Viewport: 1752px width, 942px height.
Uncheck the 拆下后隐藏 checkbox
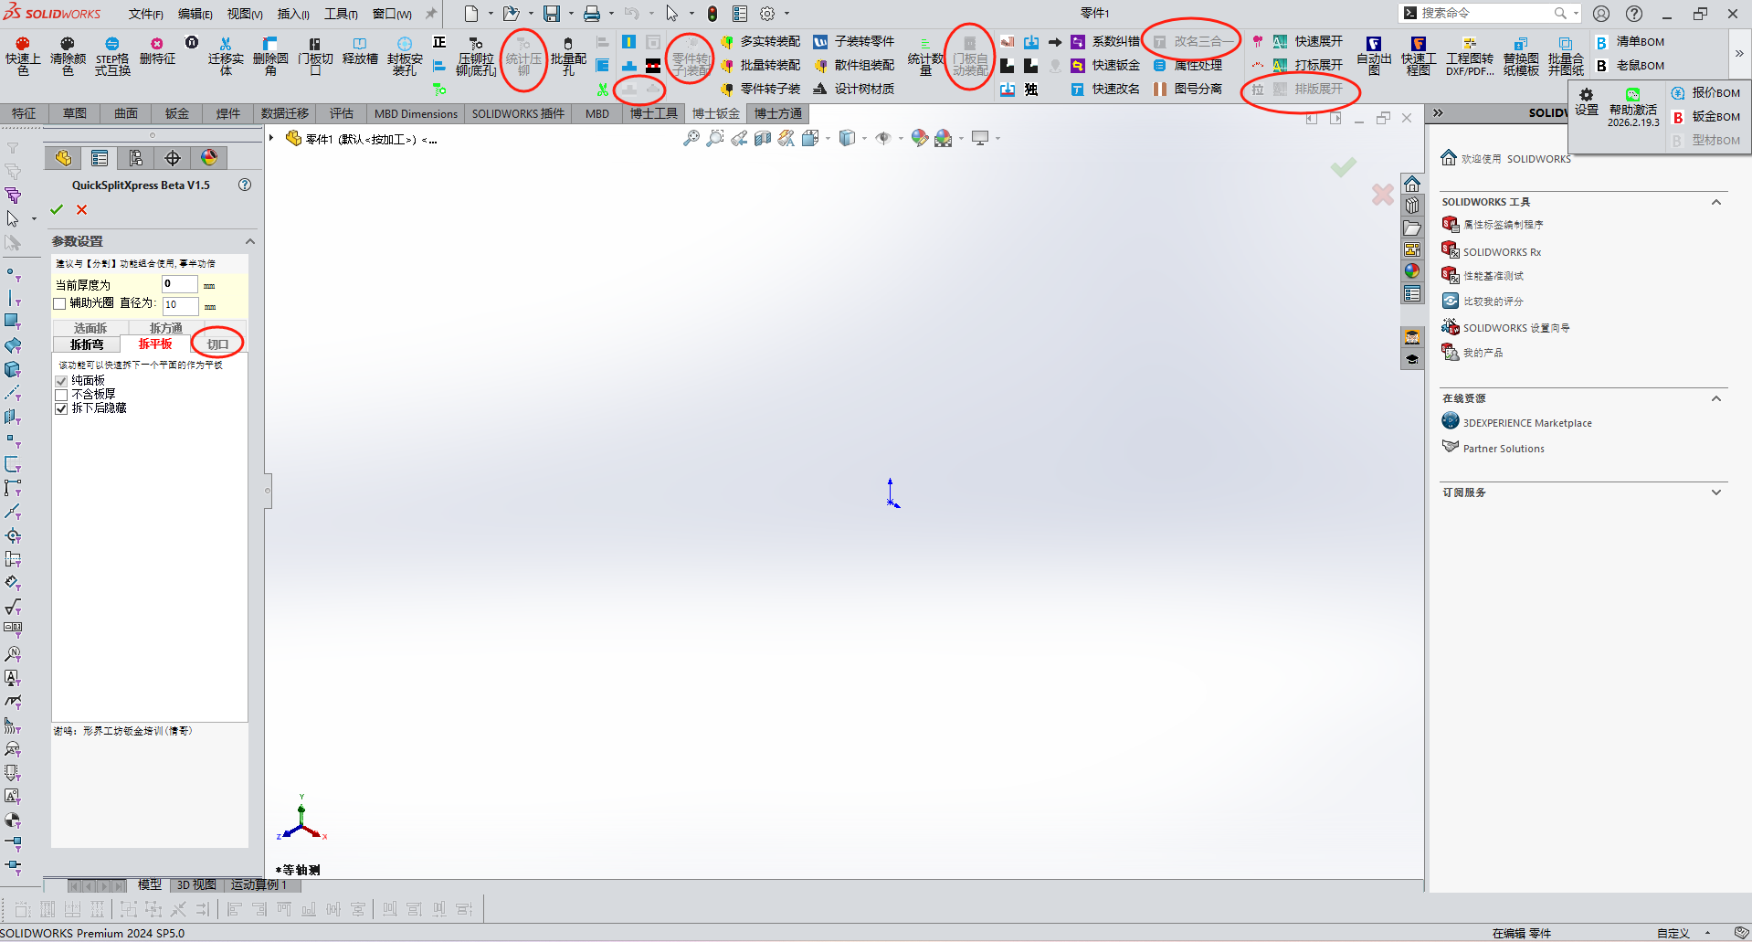(62, 408)
